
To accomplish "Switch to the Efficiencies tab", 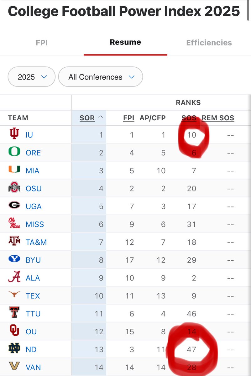I will (209, 43).
